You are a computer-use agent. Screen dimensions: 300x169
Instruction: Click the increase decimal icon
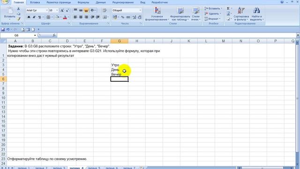[x=135, y=17]
